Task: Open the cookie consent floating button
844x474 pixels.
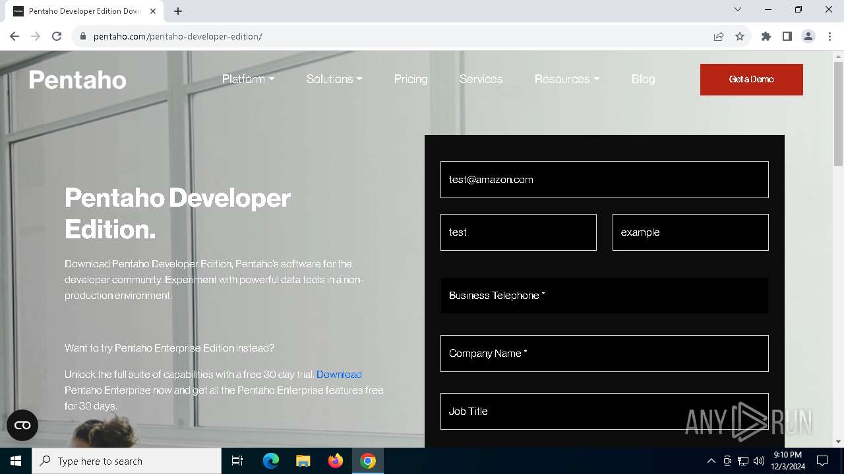Action: tap(22, 425)
